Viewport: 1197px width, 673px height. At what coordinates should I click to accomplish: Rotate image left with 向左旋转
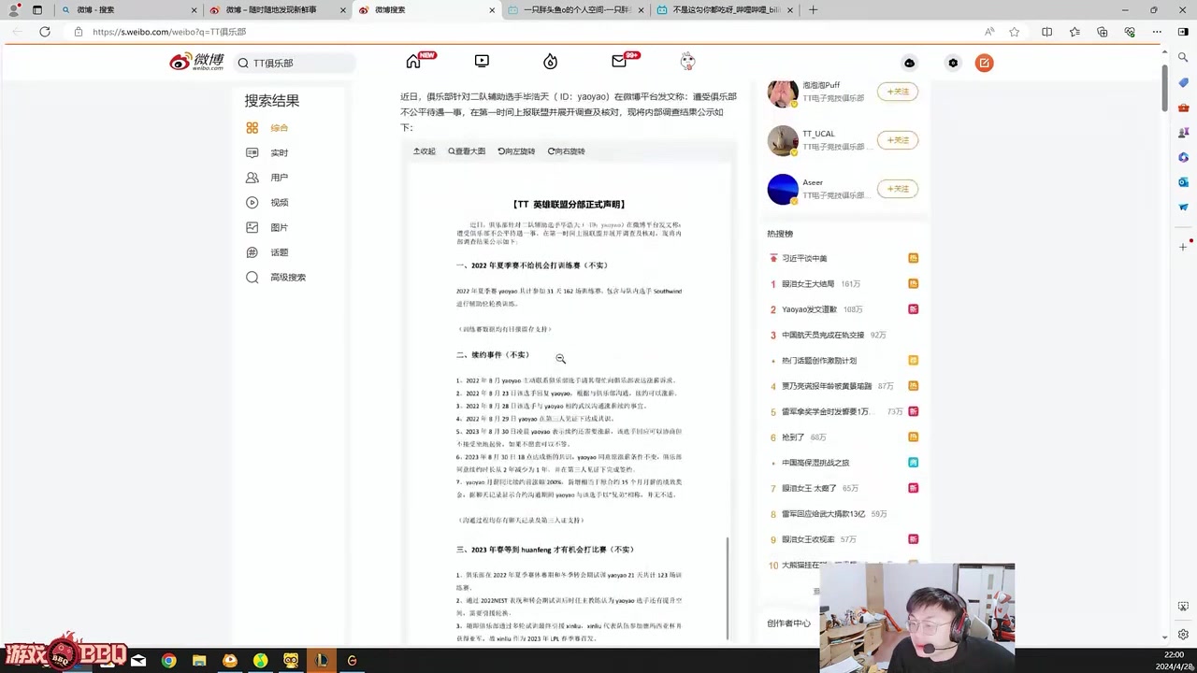coord(516,151)
